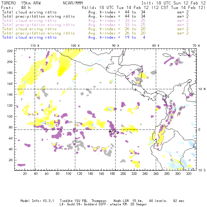Select the "300" tick on the horizontal axis
The width and height of the screenshot is (207, 207).
178,174
